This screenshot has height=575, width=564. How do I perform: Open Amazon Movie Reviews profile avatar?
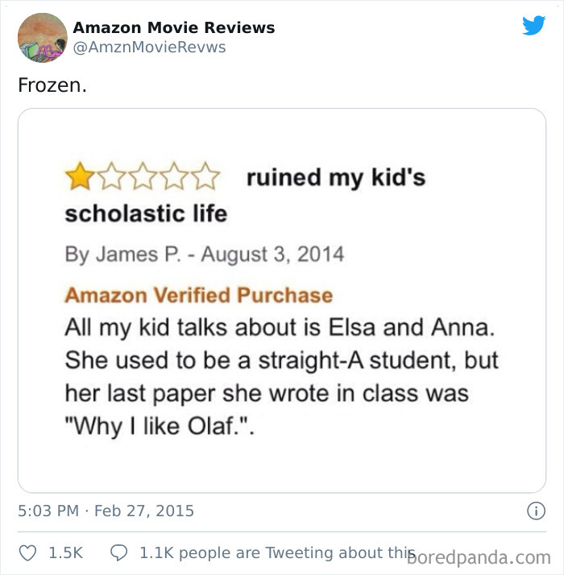pyautogui.click(x=42, y=37)
